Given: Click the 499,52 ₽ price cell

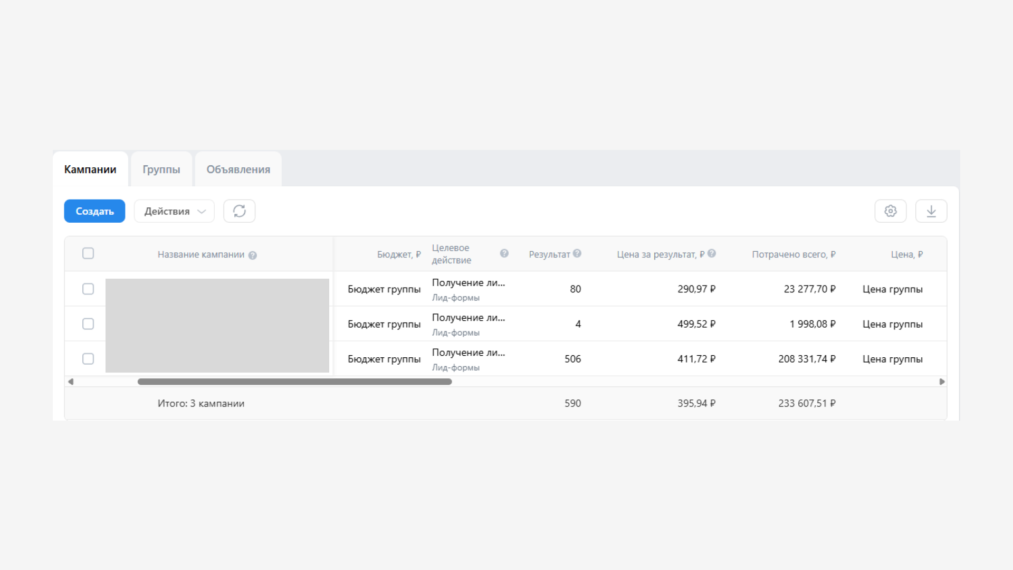Looking at the screenshot, I should [696, 324].
